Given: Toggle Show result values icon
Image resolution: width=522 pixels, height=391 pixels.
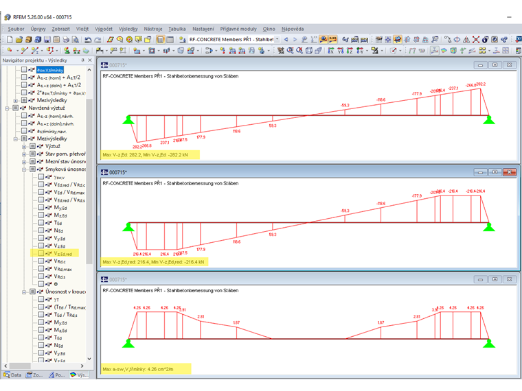Looking at the screenshot, I should pos(332,40).
